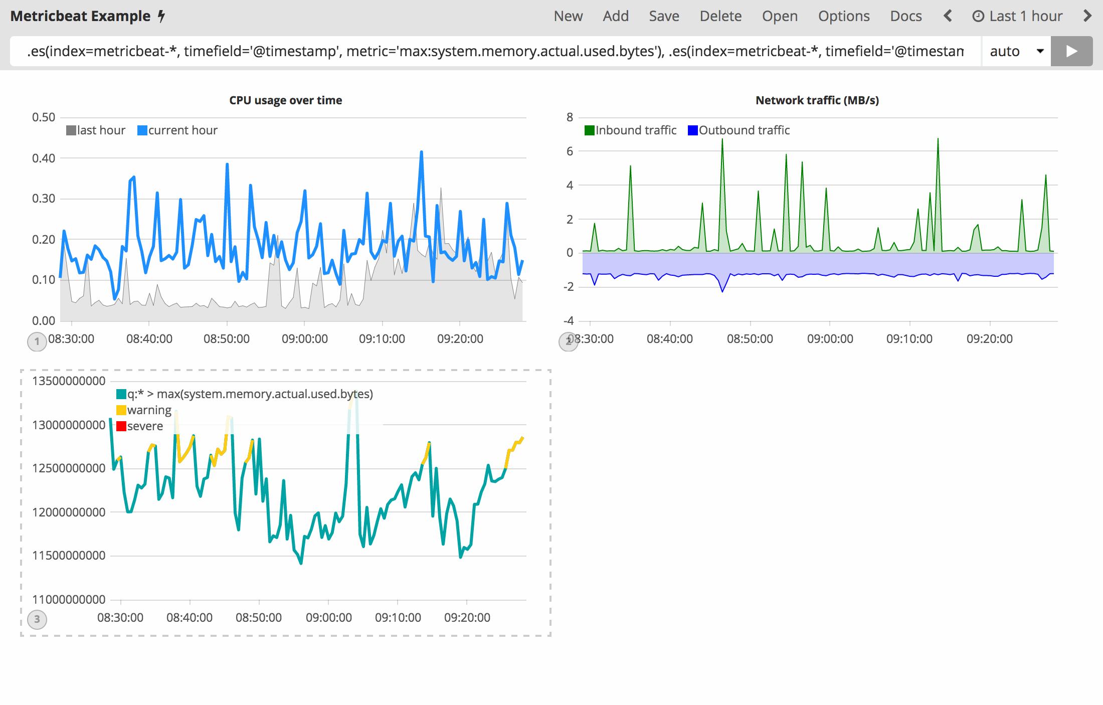Image resolution: width=1103 pixels, height=705 pixels.
Task: Go to previous time range arrow
Action: click(x=947, y=16)
